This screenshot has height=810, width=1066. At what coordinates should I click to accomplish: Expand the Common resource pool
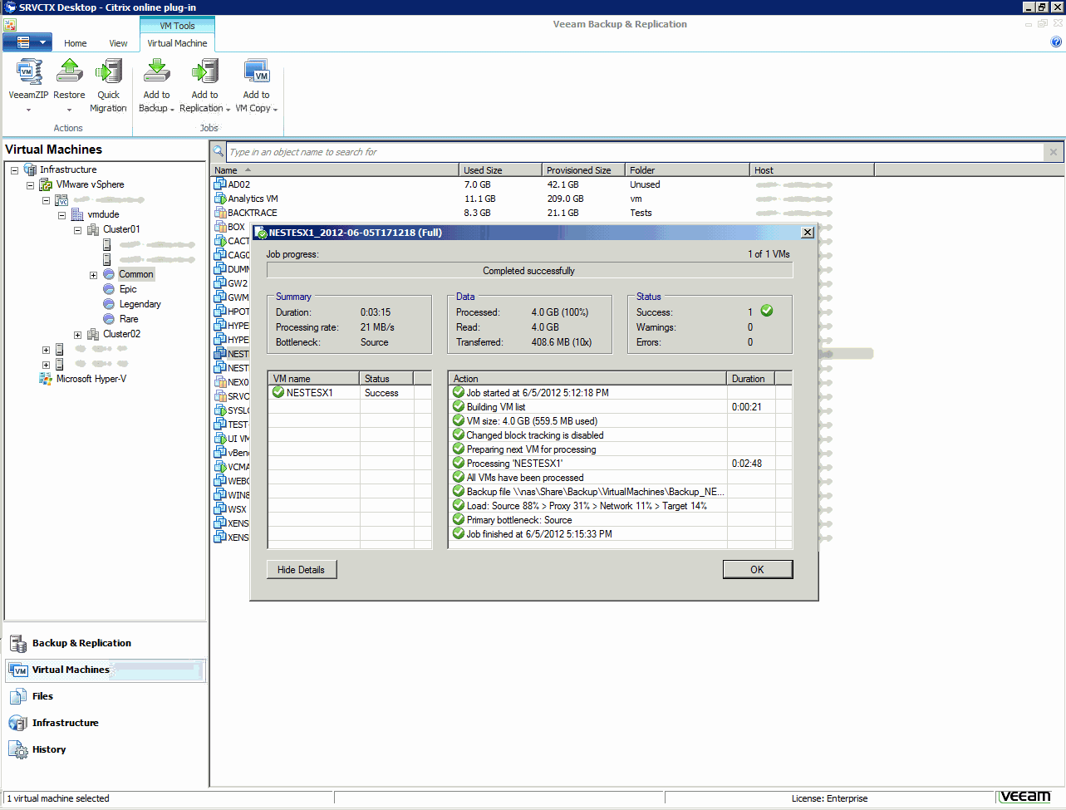tap(93, 275)
